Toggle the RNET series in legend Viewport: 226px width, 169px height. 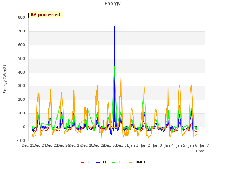coord(137,162)
